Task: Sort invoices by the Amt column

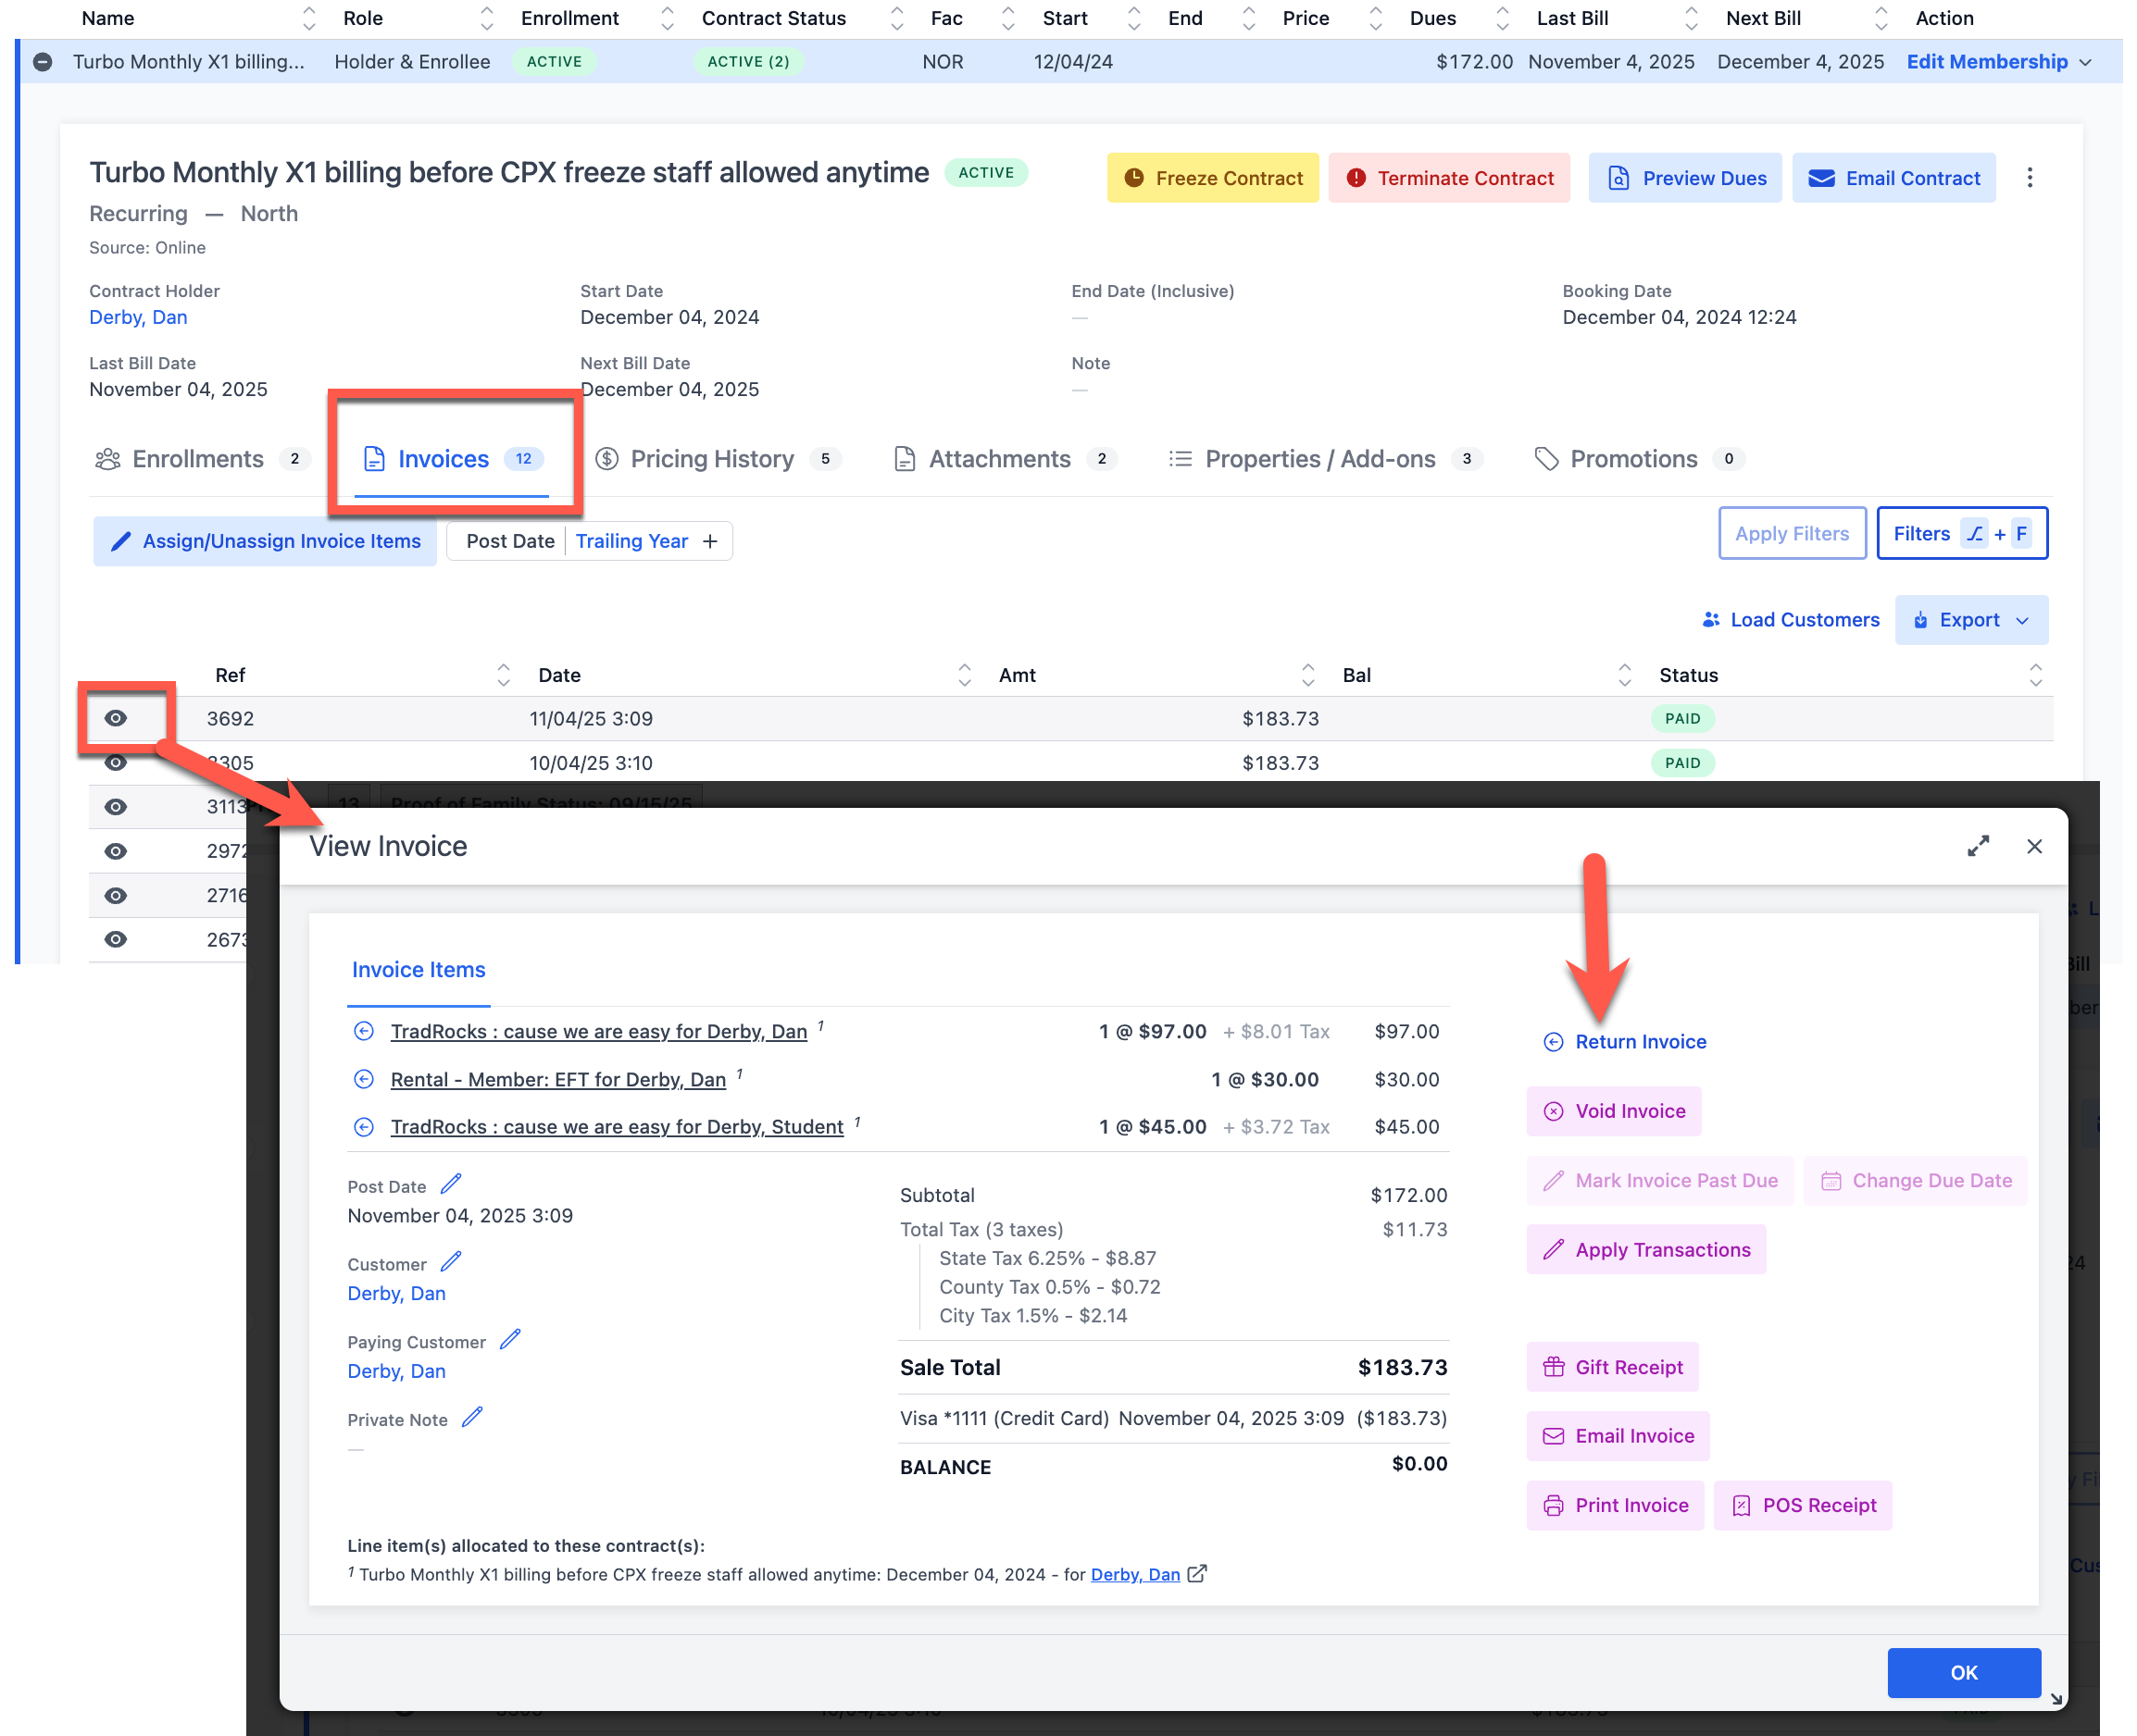Action: 1307,675
